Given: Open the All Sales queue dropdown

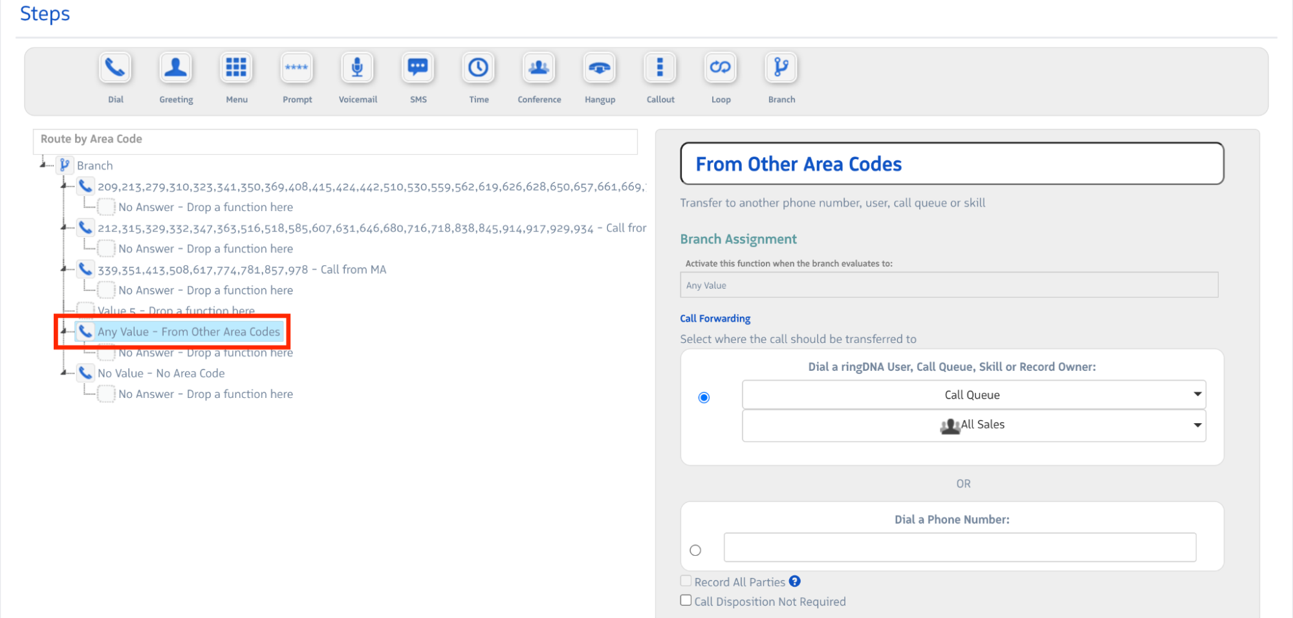Looking at the screenshot, I should [x=973, y=425].
